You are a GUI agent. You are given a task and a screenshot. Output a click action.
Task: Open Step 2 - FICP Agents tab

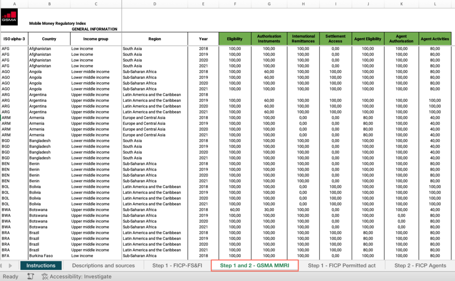tap(420, 265)
